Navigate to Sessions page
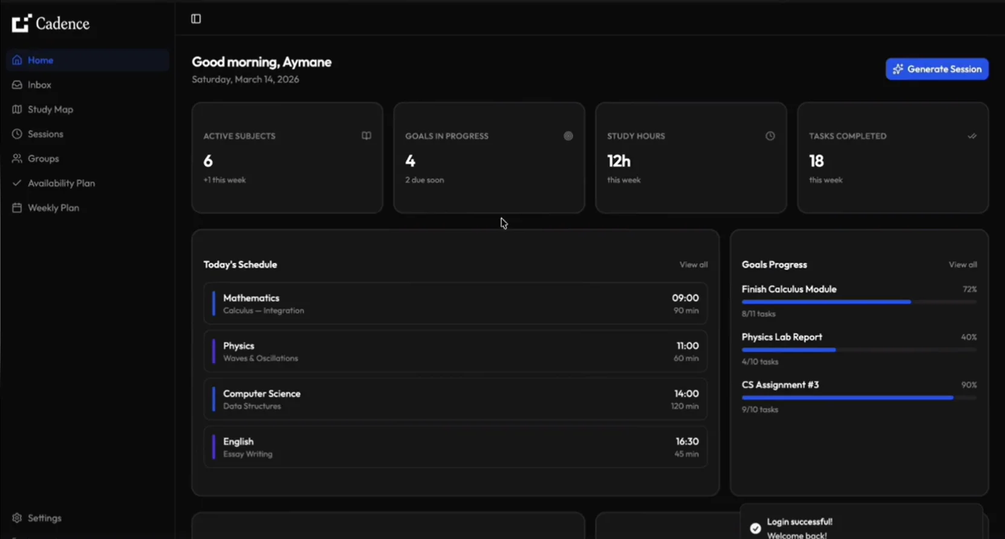1005x539 pixels. point(88,134)
